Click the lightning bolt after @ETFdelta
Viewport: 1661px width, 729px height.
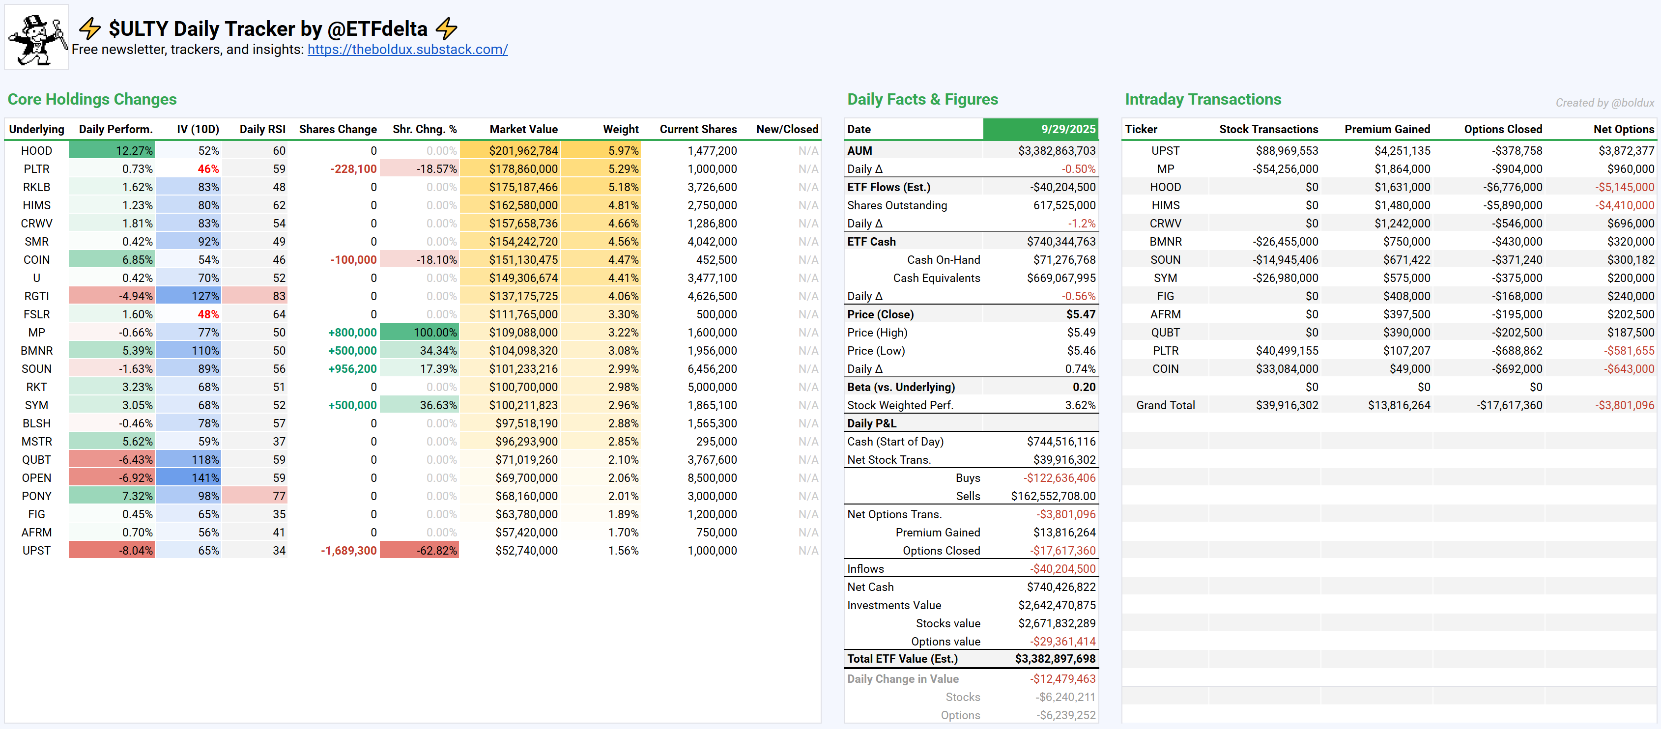(446, 28)
